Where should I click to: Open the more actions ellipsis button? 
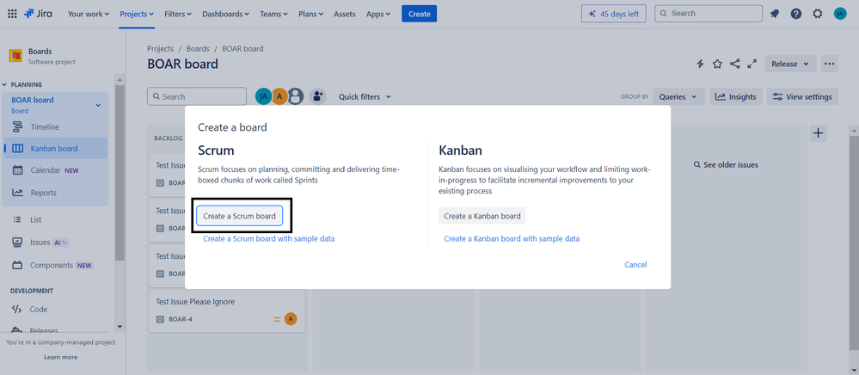point(830,65)
